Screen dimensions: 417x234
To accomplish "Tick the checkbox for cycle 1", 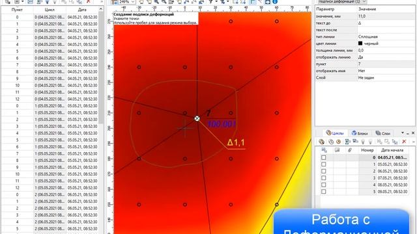I will [x=323, y=164].
